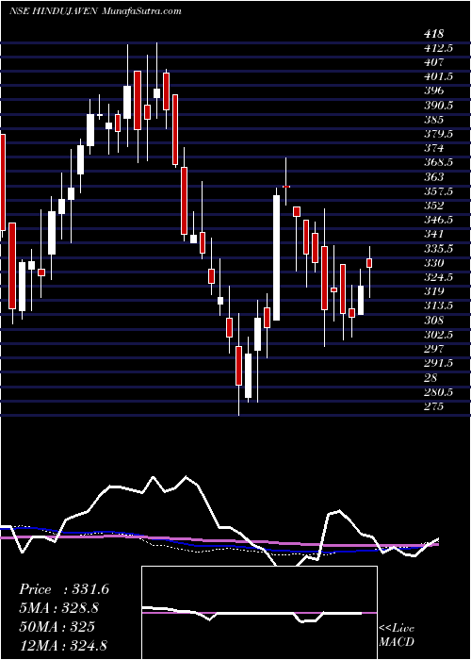Image resolution: width=471 pixels, height=660 pixels.
Task: Select the 385 price axis label
Action: (x=434, y=120)
